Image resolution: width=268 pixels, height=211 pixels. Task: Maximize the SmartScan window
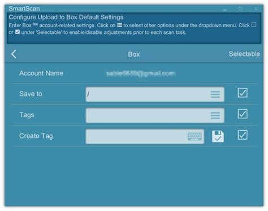(x=240, y=8)
